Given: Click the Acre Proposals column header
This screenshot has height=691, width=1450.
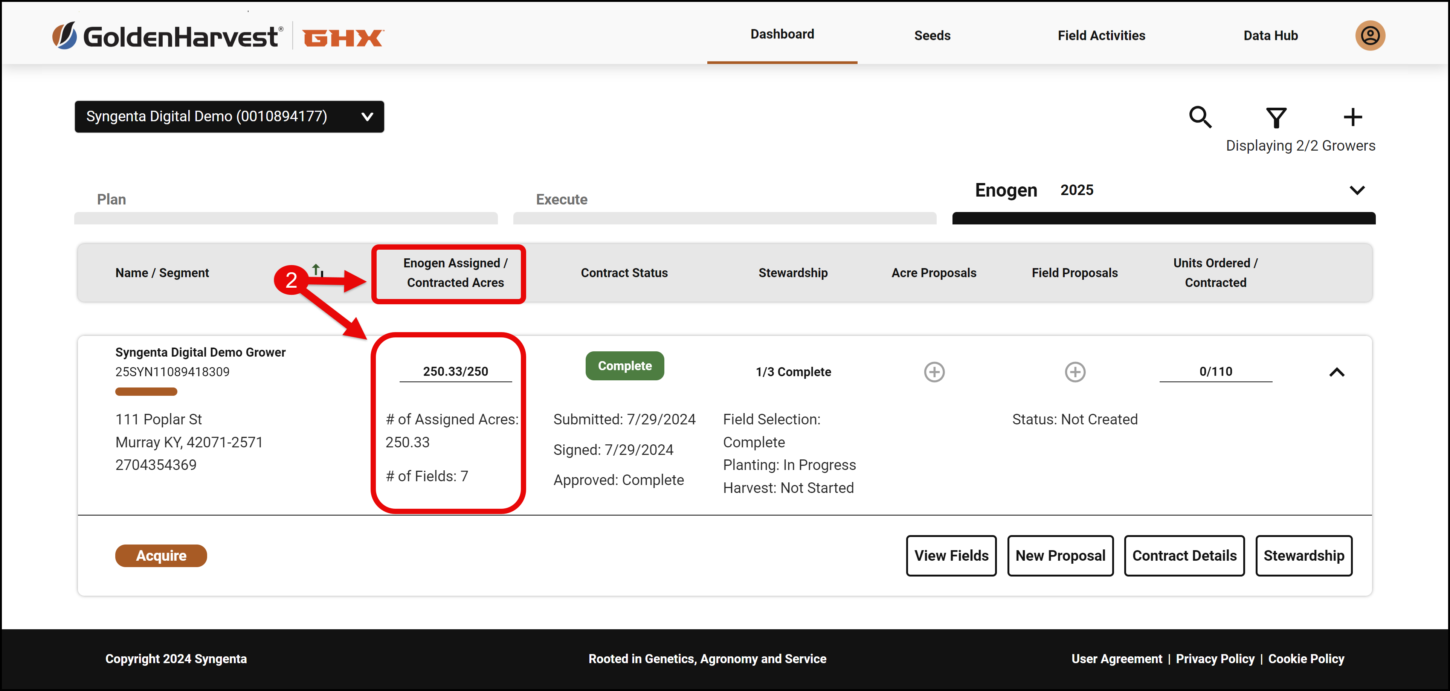Looking at the screenshot, I should pos(933,273).
